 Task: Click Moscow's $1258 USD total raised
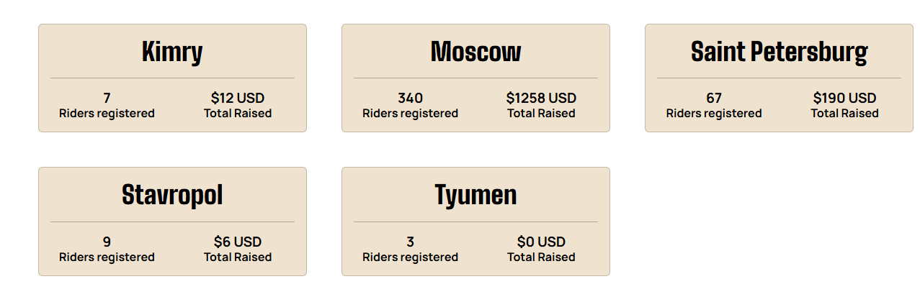pyautogui.click(x=541, y=98)
